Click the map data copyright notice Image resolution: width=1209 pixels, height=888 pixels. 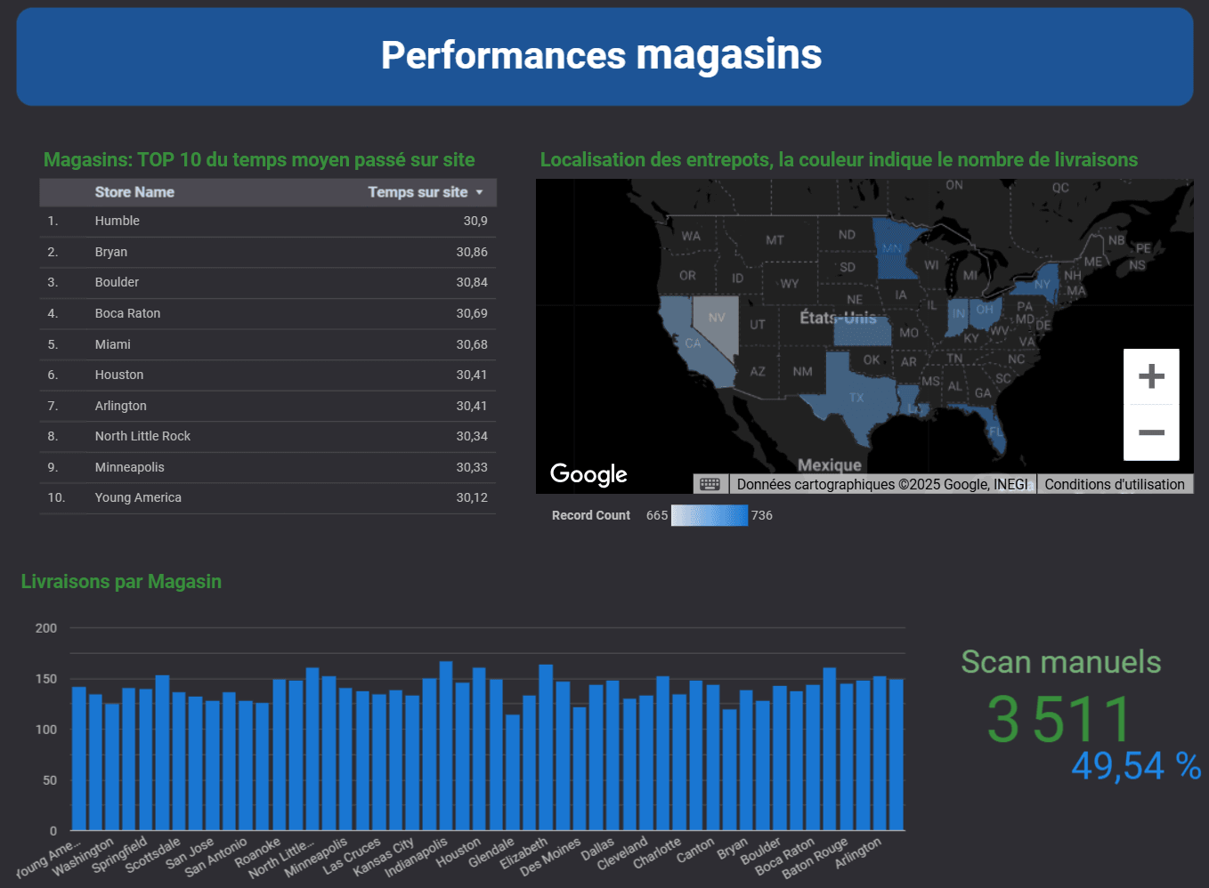tap(881, 484)
